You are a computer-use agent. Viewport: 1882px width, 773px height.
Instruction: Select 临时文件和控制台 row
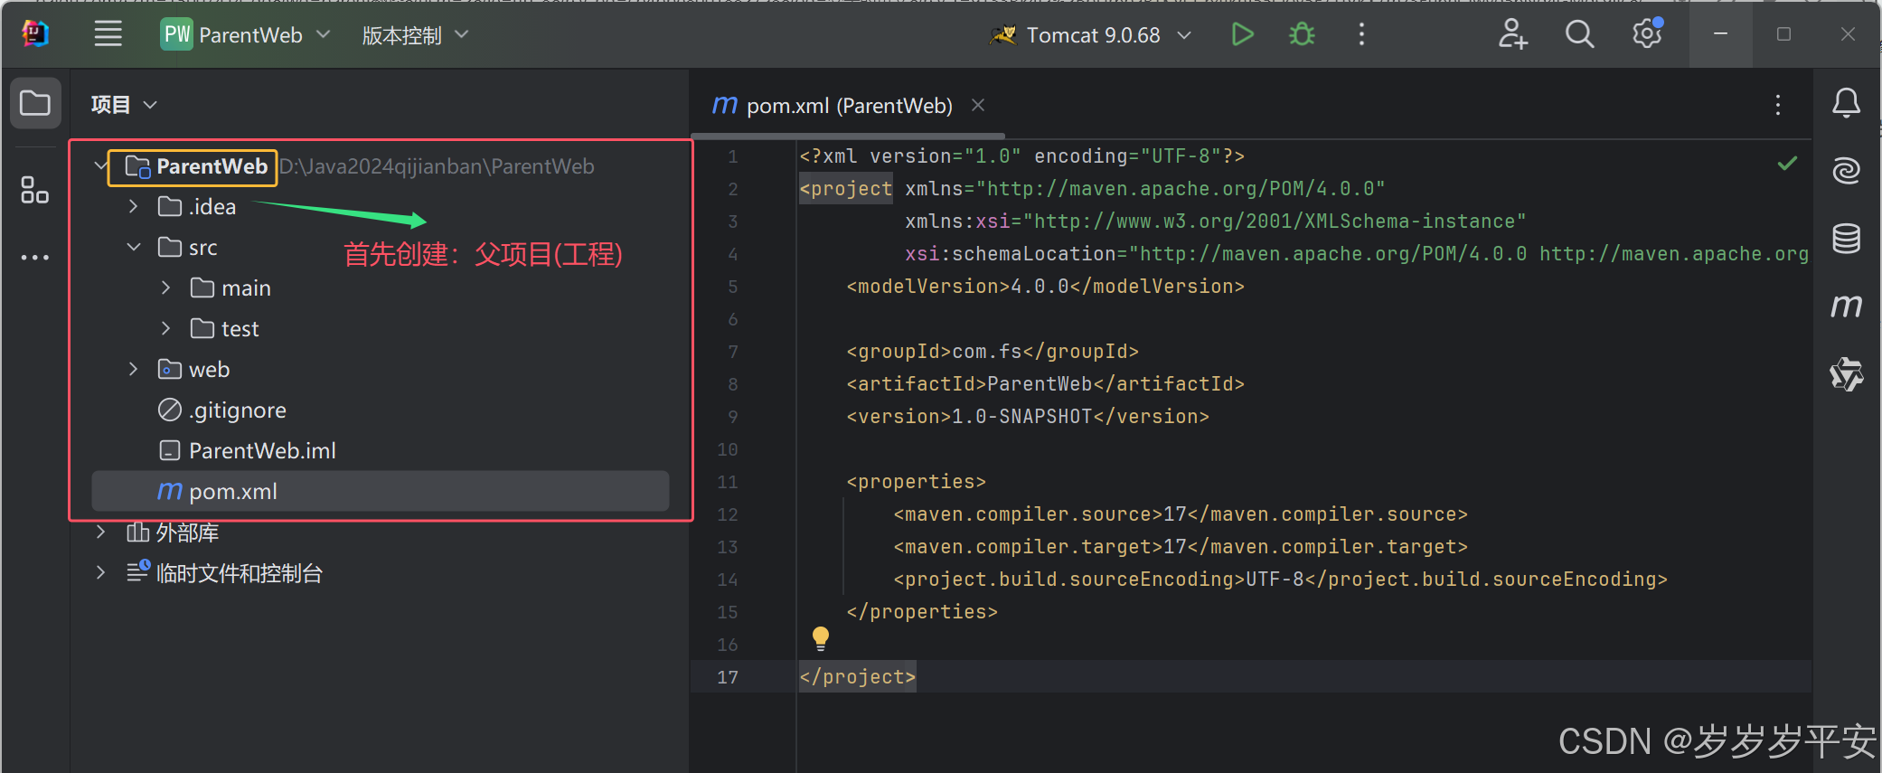[380, 572]
